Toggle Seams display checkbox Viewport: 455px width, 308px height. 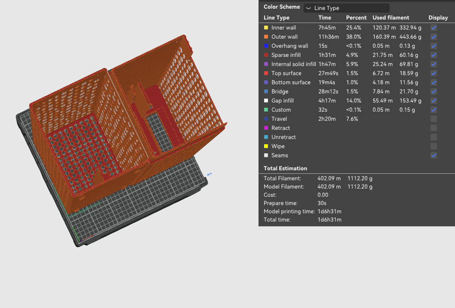[433, 156]
